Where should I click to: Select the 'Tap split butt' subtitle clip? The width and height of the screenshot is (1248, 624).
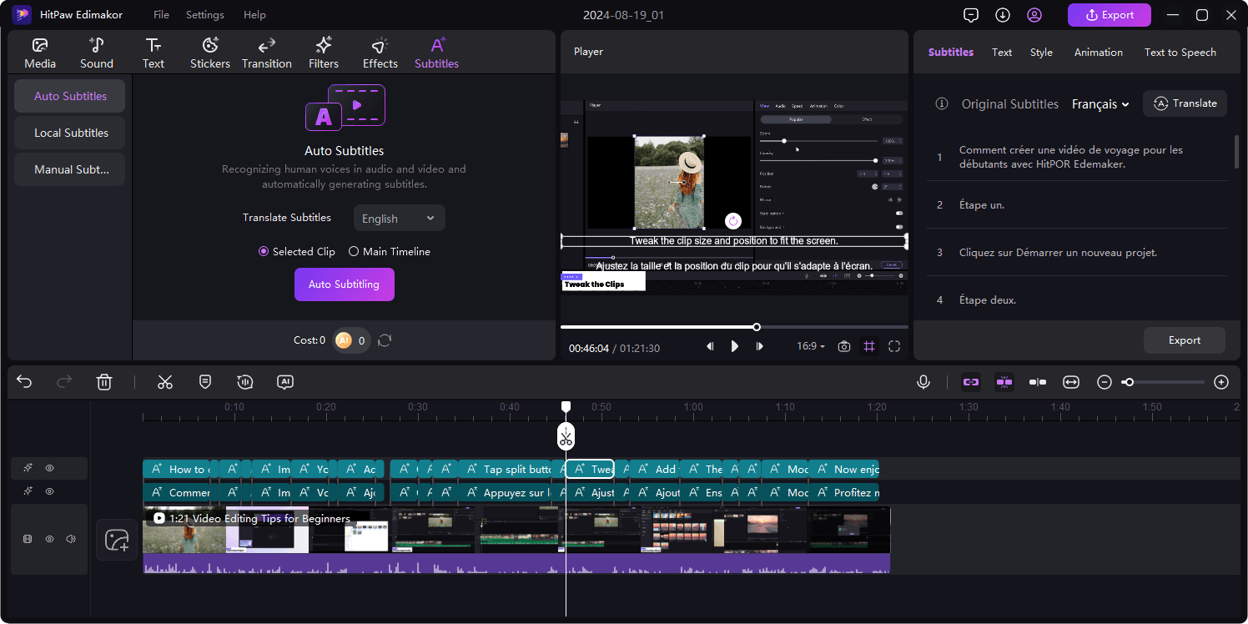tap(506, 469)
